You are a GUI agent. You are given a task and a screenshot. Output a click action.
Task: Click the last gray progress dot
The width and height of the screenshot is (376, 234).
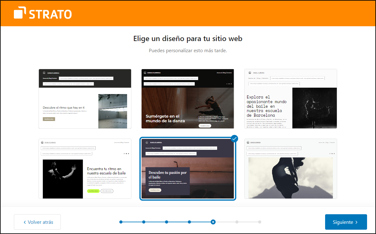click(260, 222)
